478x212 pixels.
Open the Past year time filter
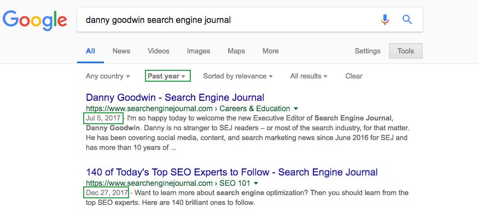[x=167, y=76]
